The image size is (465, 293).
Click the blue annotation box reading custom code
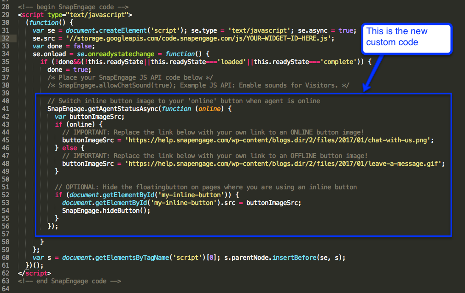click(x=407, y=39)
